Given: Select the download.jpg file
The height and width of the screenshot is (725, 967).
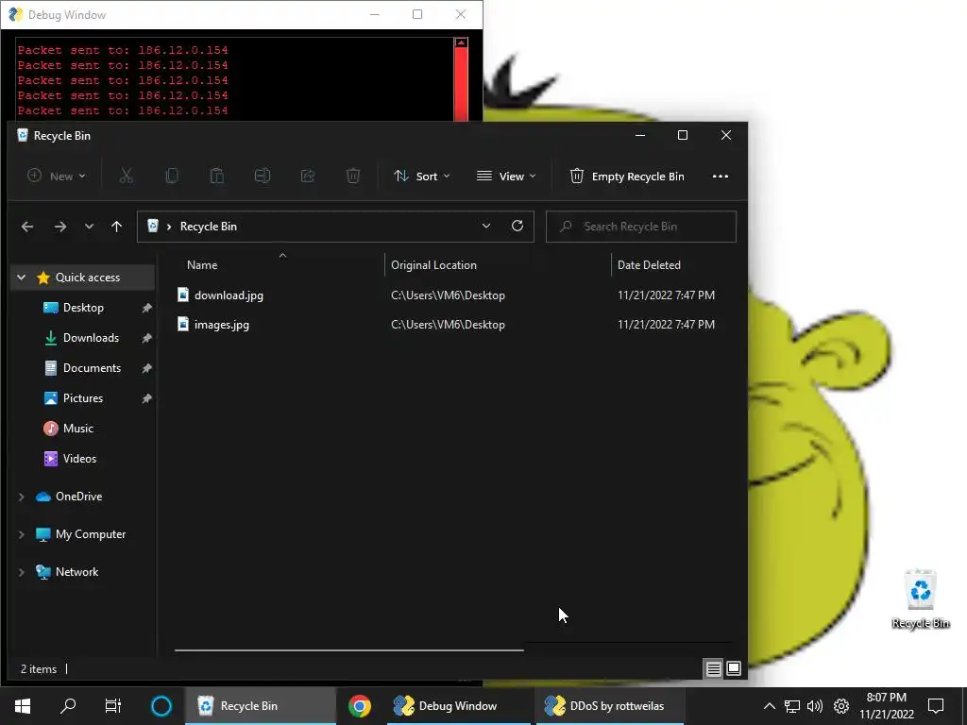Looking at the screenshot, I should 229,295.
